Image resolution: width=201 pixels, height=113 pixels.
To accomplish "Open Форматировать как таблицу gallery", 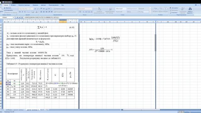I will point(110,10).
